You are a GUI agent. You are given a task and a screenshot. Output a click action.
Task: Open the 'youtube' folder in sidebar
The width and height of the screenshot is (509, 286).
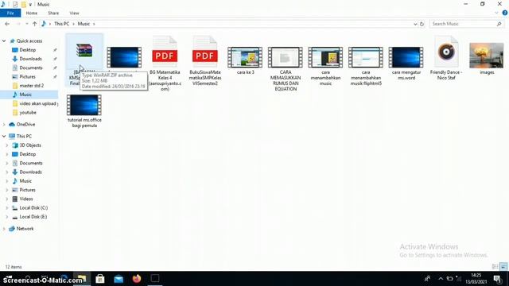28,113
